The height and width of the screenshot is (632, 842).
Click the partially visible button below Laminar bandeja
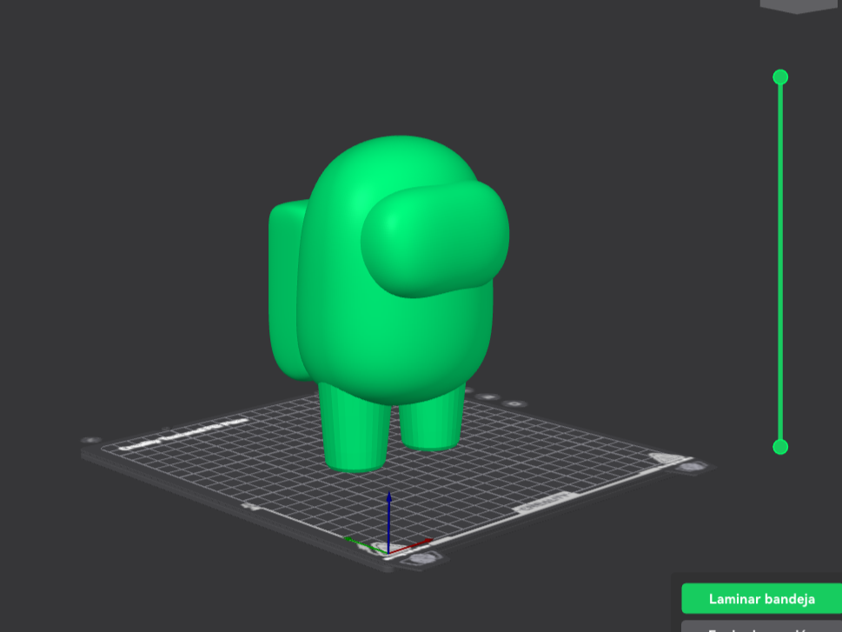[x=761, y=627]
